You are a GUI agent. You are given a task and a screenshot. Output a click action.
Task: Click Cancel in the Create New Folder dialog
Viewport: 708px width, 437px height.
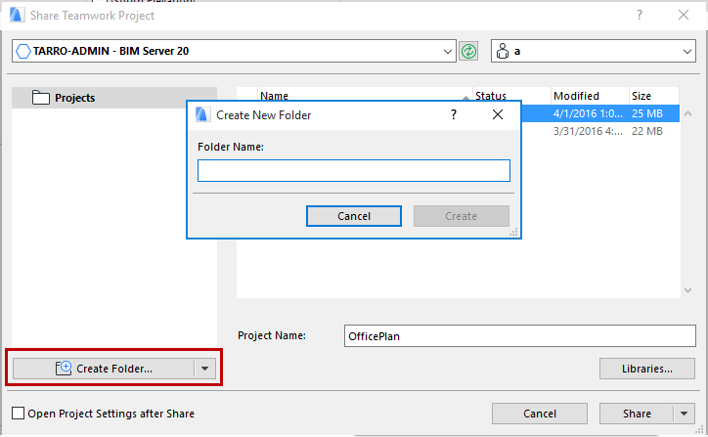click(354, 216)
